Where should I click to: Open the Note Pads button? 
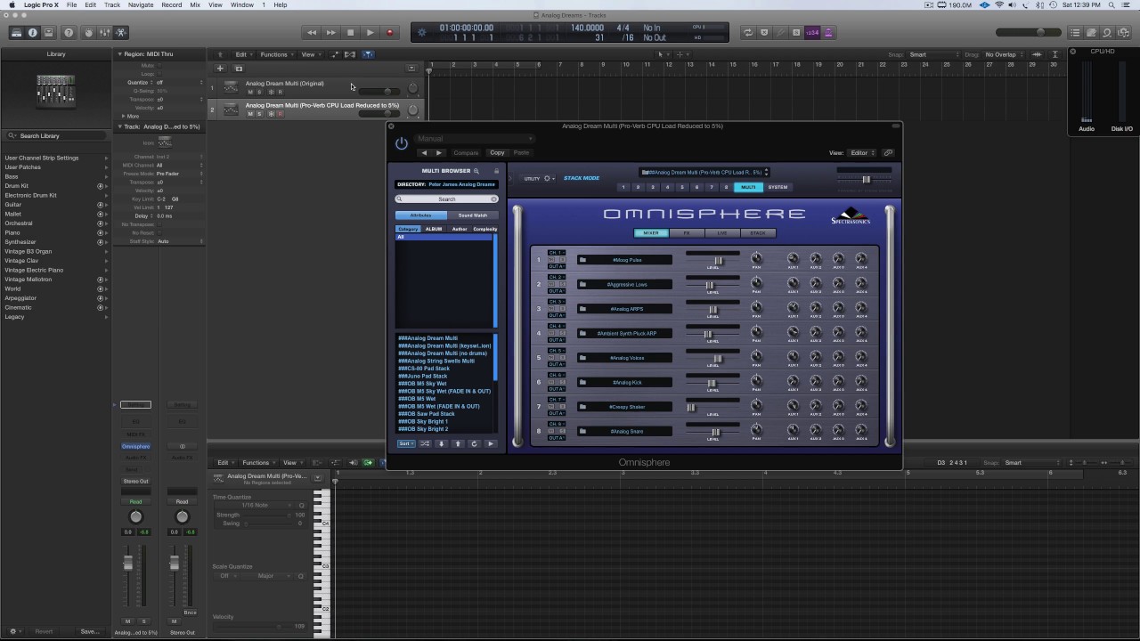click(1091, 33)
